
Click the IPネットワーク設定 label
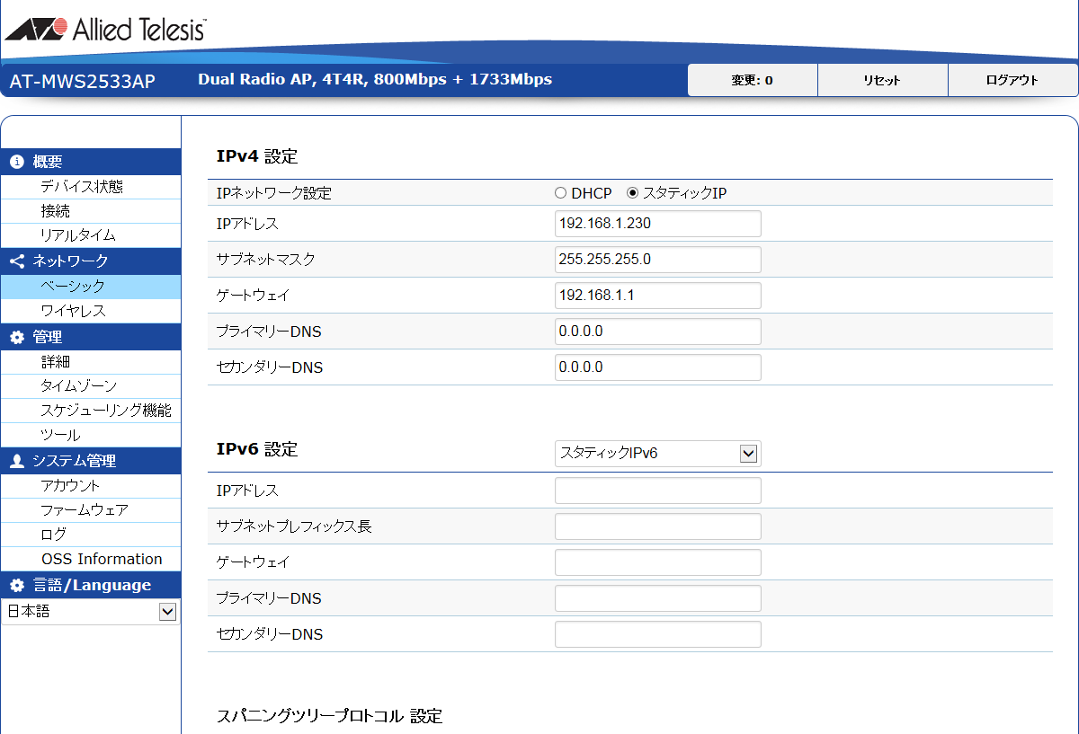point(274,193)
